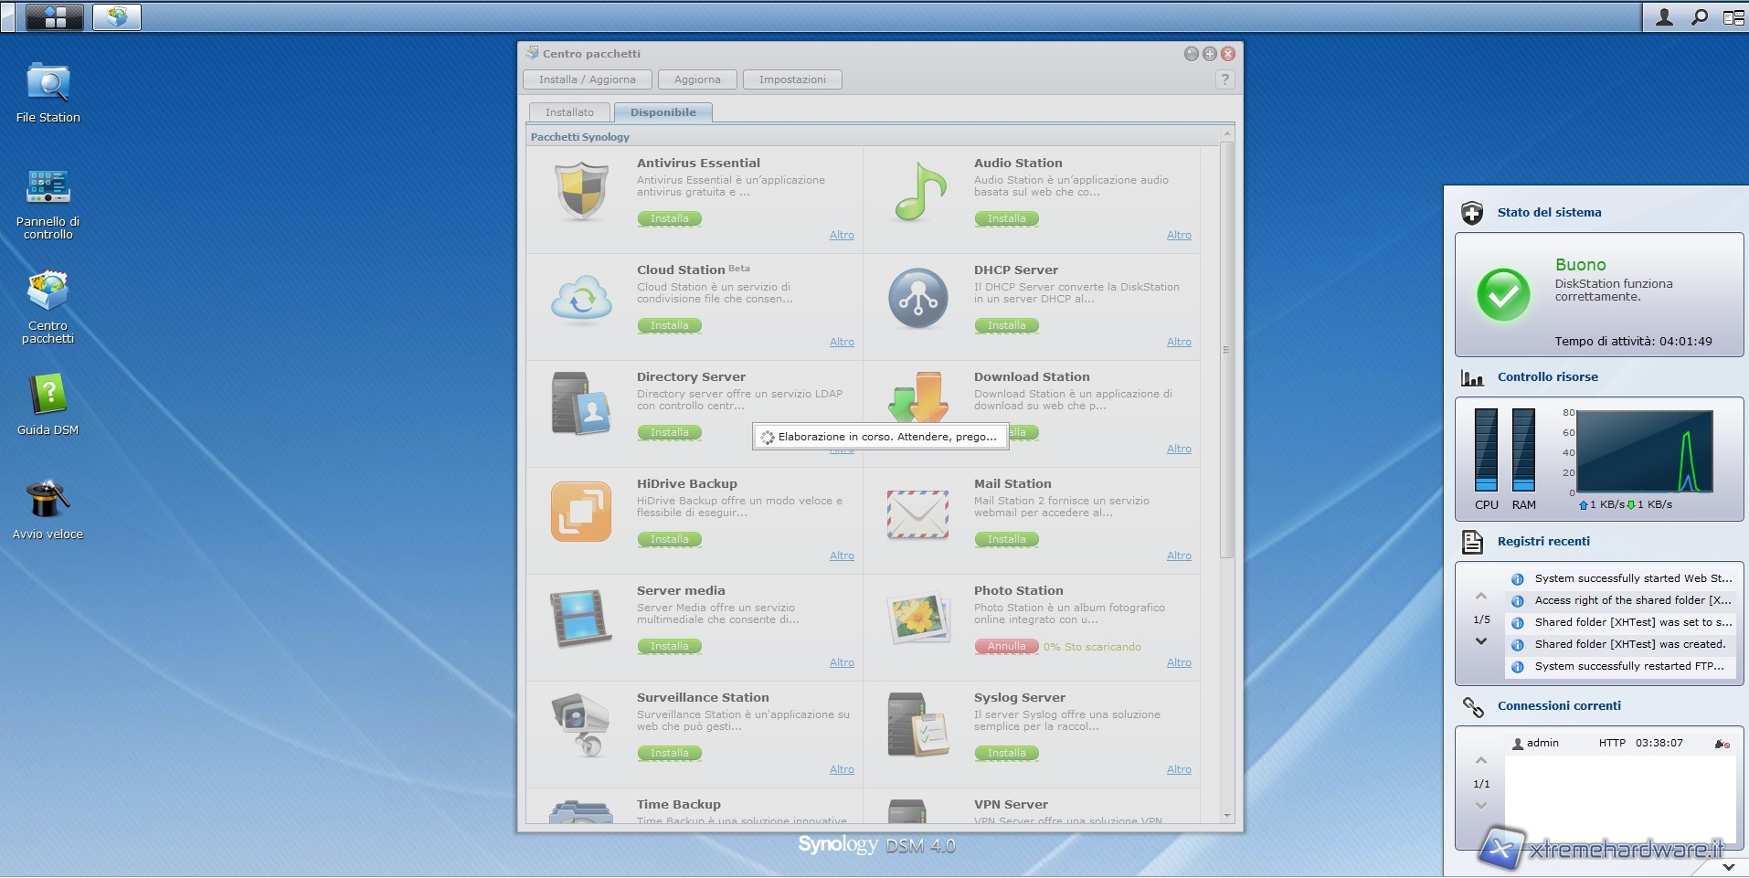
Task: Cancel Photo Station download with Annulla
Action: tap(1006, 647)
